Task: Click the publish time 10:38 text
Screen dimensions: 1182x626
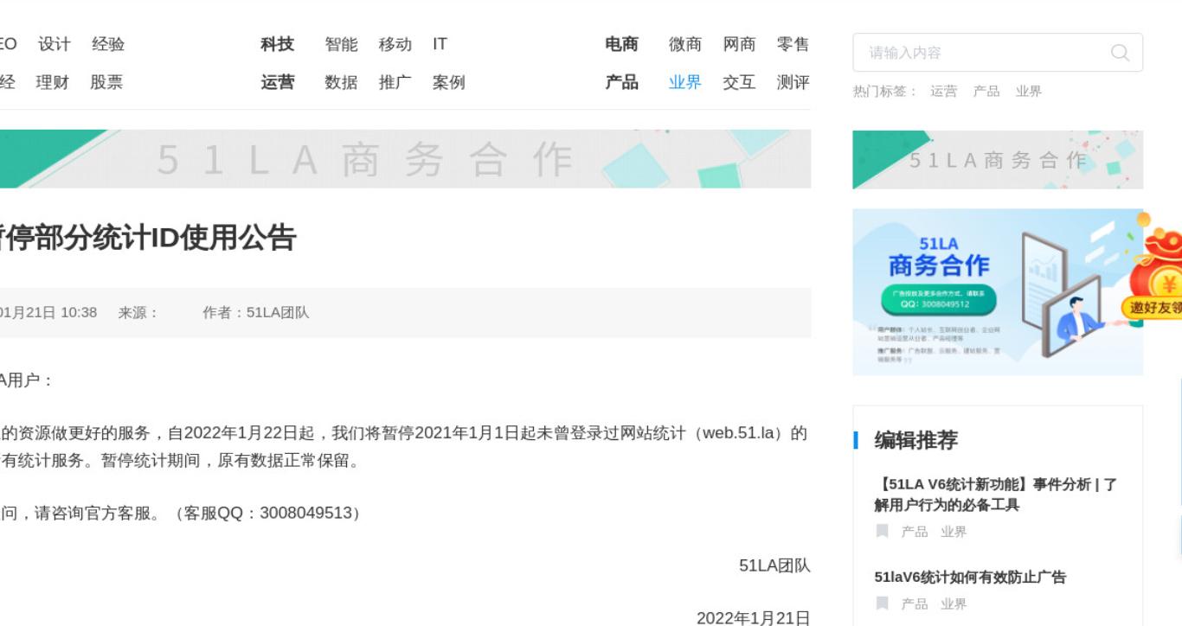Action: [79, 313]
